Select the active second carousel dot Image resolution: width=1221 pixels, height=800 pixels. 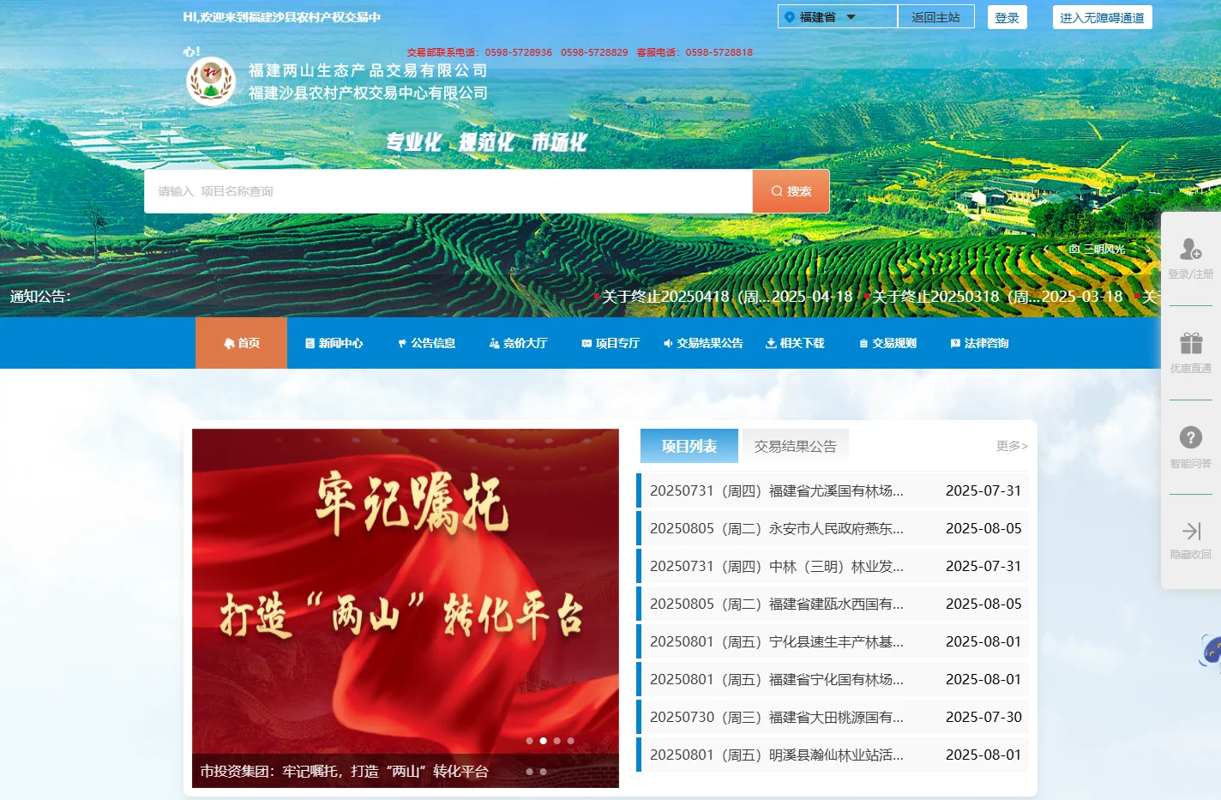click(x=543, y=741)
